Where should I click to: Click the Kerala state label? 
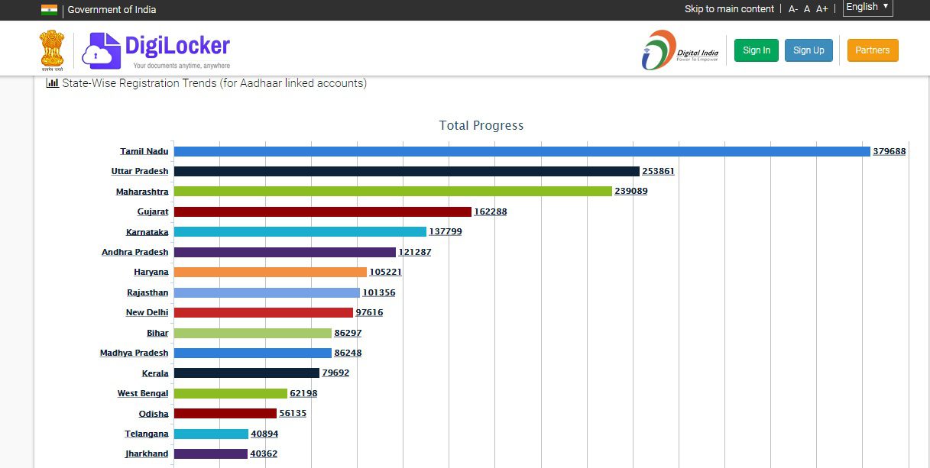coord(155,373)
